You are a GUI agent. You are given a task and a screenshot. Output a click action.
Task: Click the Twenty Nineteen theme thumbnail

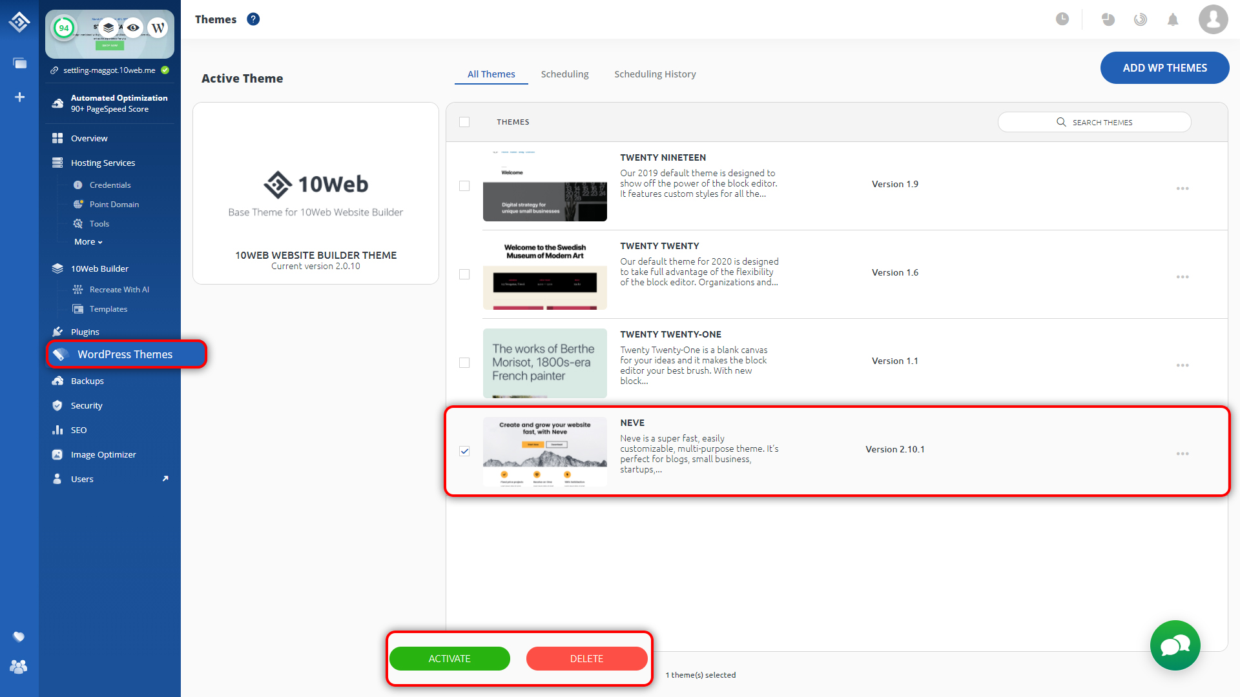(x=544, y=186)
